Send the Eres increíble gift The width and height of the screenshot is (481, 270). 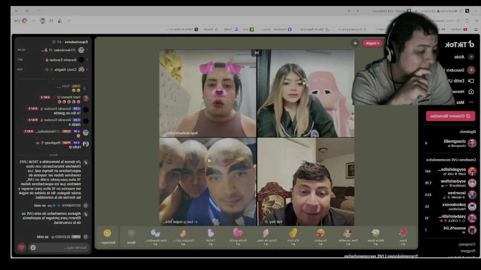(x=348, y=237)
